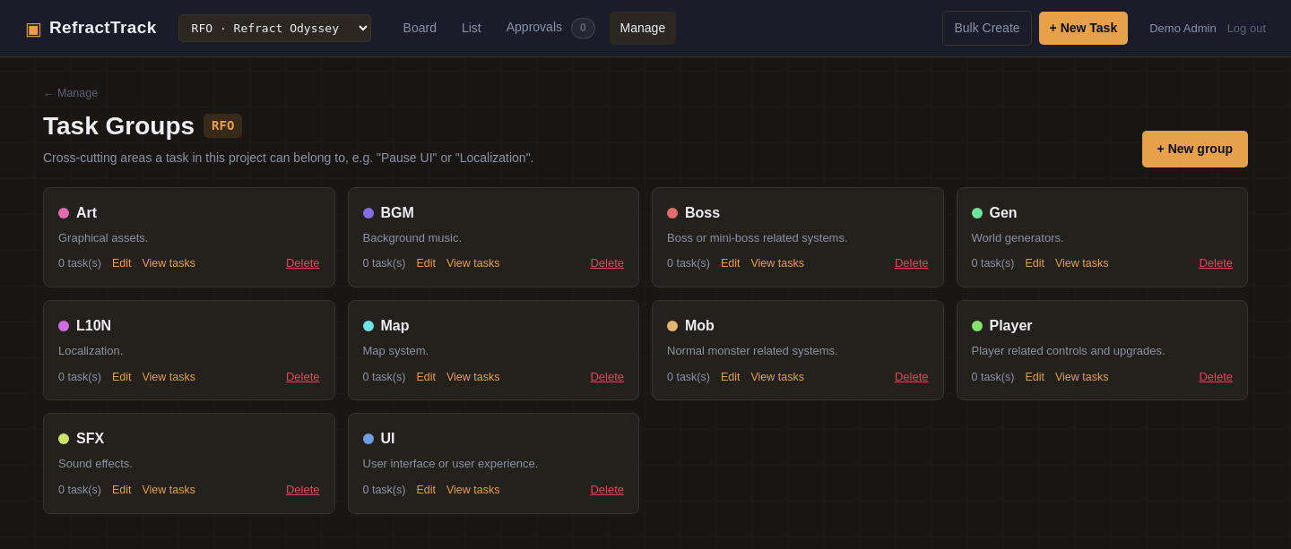View tasks in the Gen group
The image size is (1291, 549).
(x=1082, y=263)
